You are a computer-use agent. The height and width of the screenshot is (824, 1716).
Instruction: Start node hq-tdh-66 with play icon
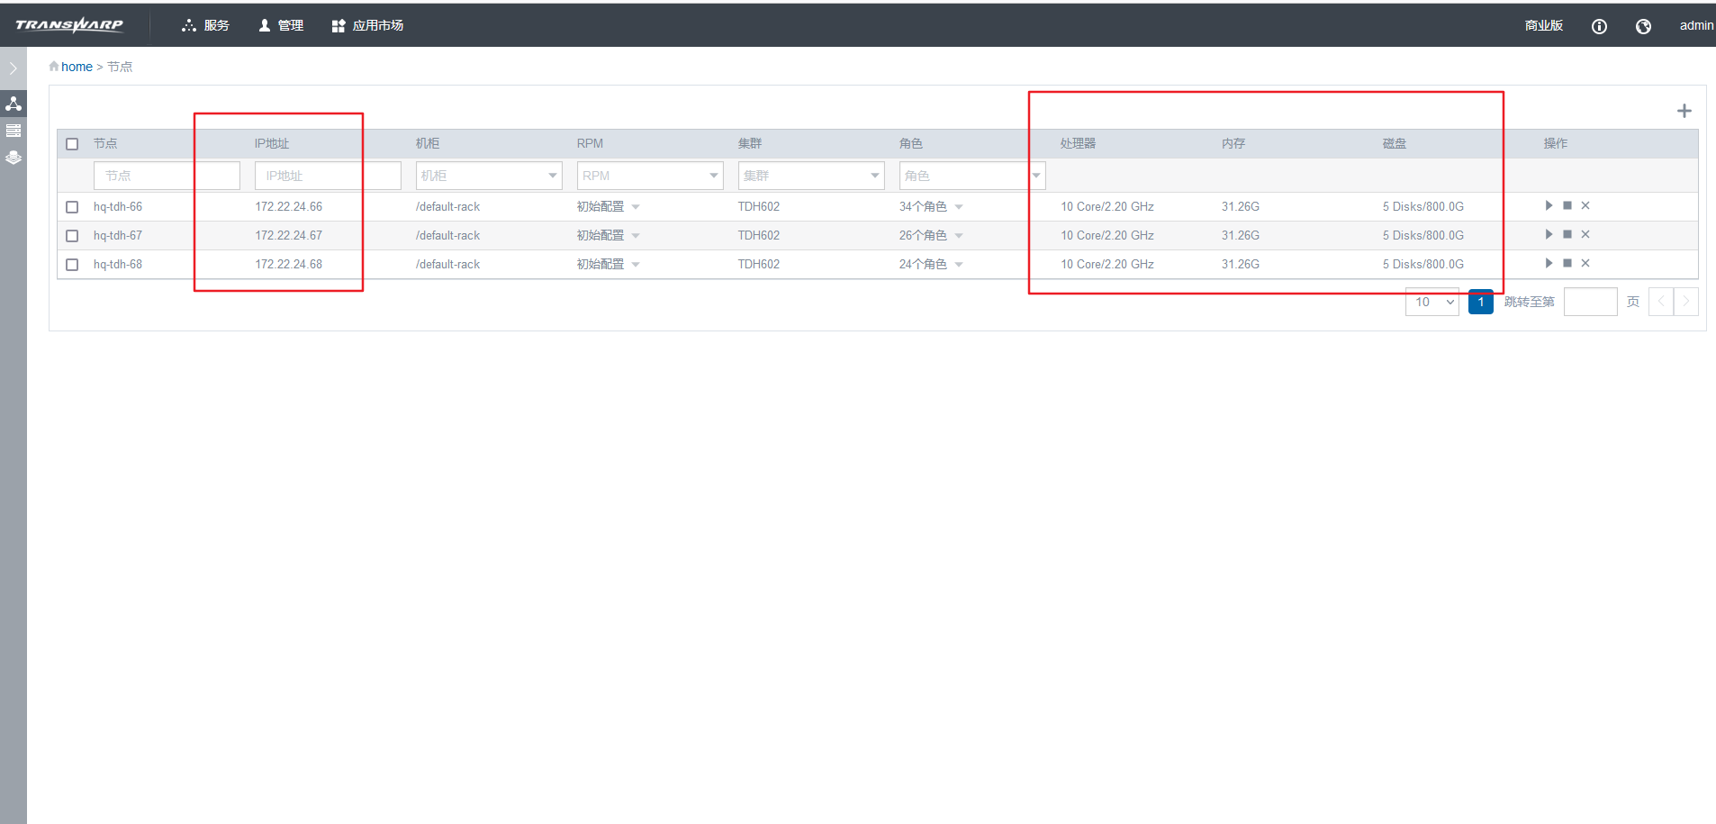point(1549,205)
